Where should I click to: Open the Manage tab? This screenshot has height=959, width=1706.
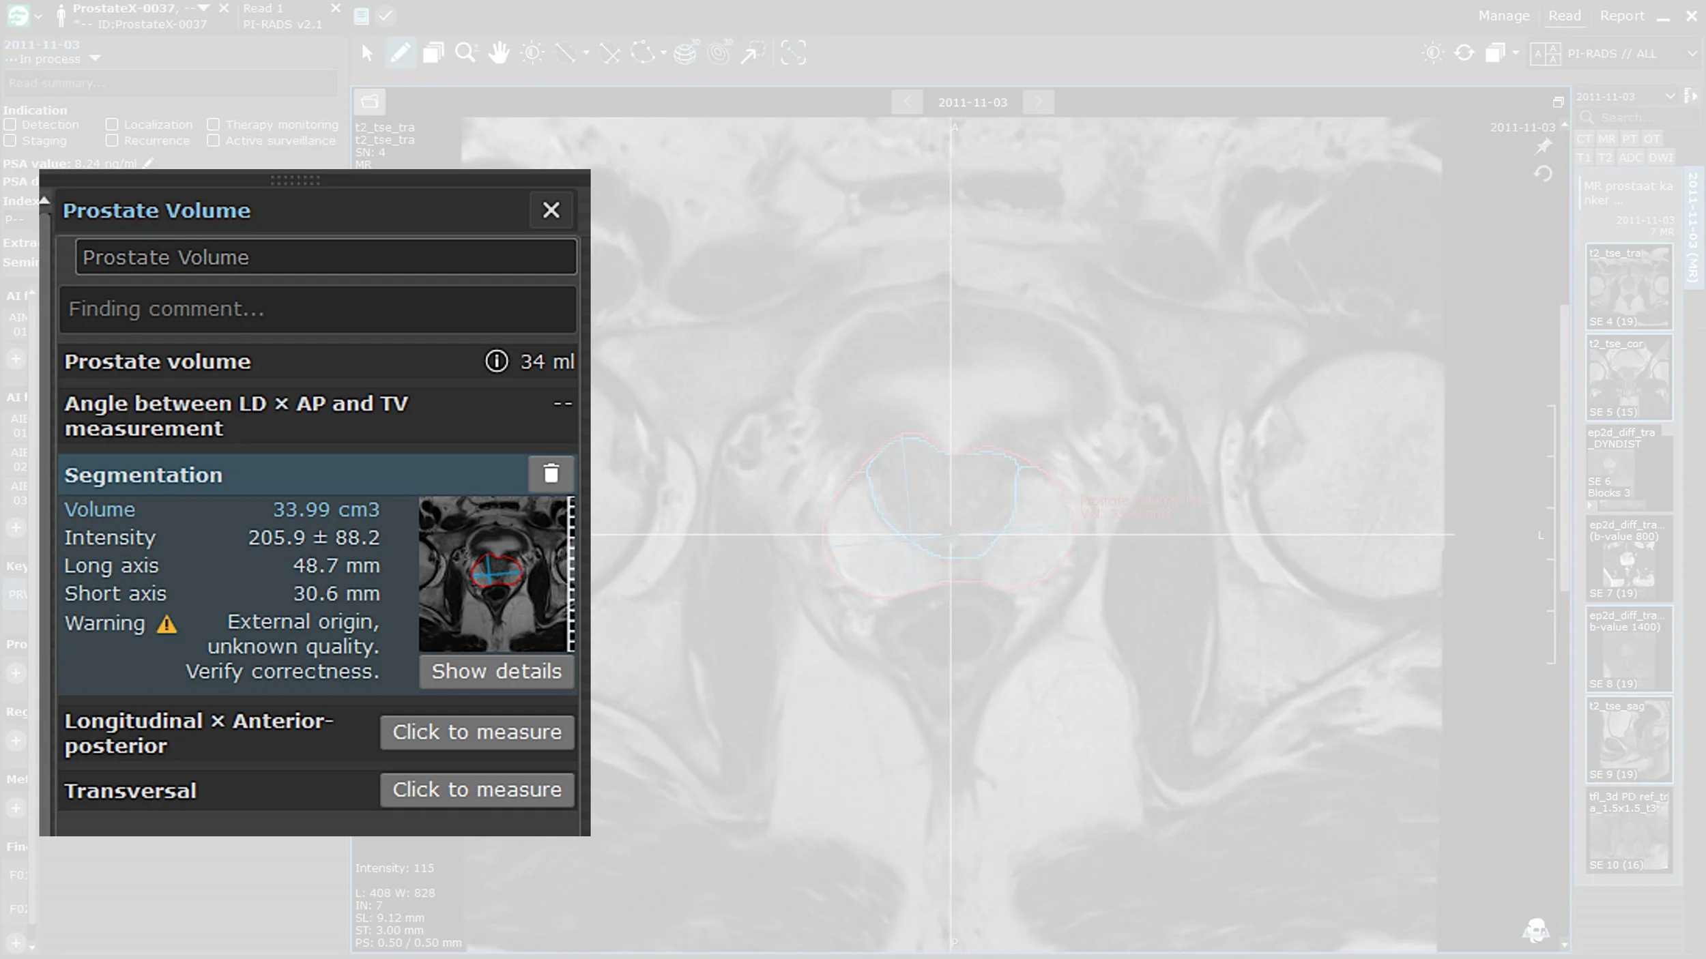point(1504,16)
